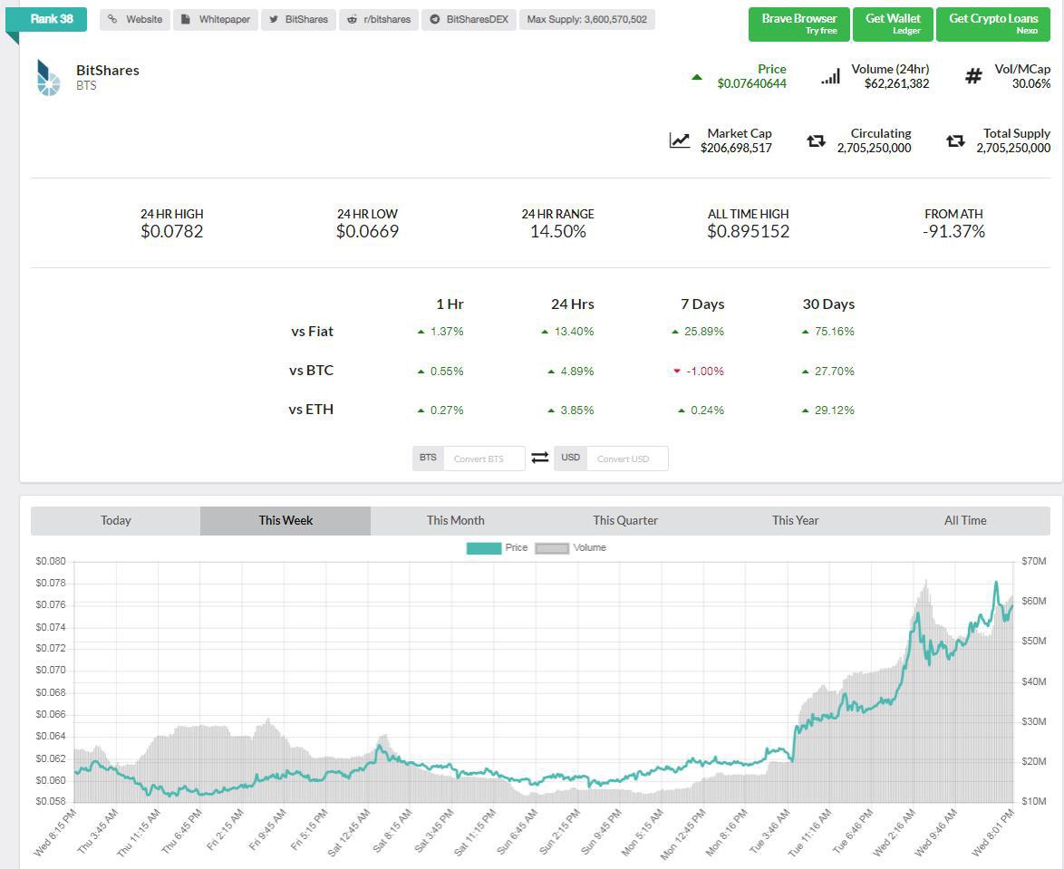Click the link icon on Website
Screen dimensions: 1064x869
(112, 19)
